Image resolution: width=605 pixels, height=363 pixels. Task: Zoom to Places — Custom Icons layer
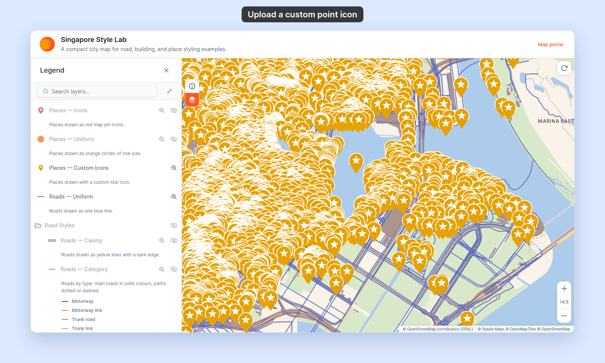(174, 168)
